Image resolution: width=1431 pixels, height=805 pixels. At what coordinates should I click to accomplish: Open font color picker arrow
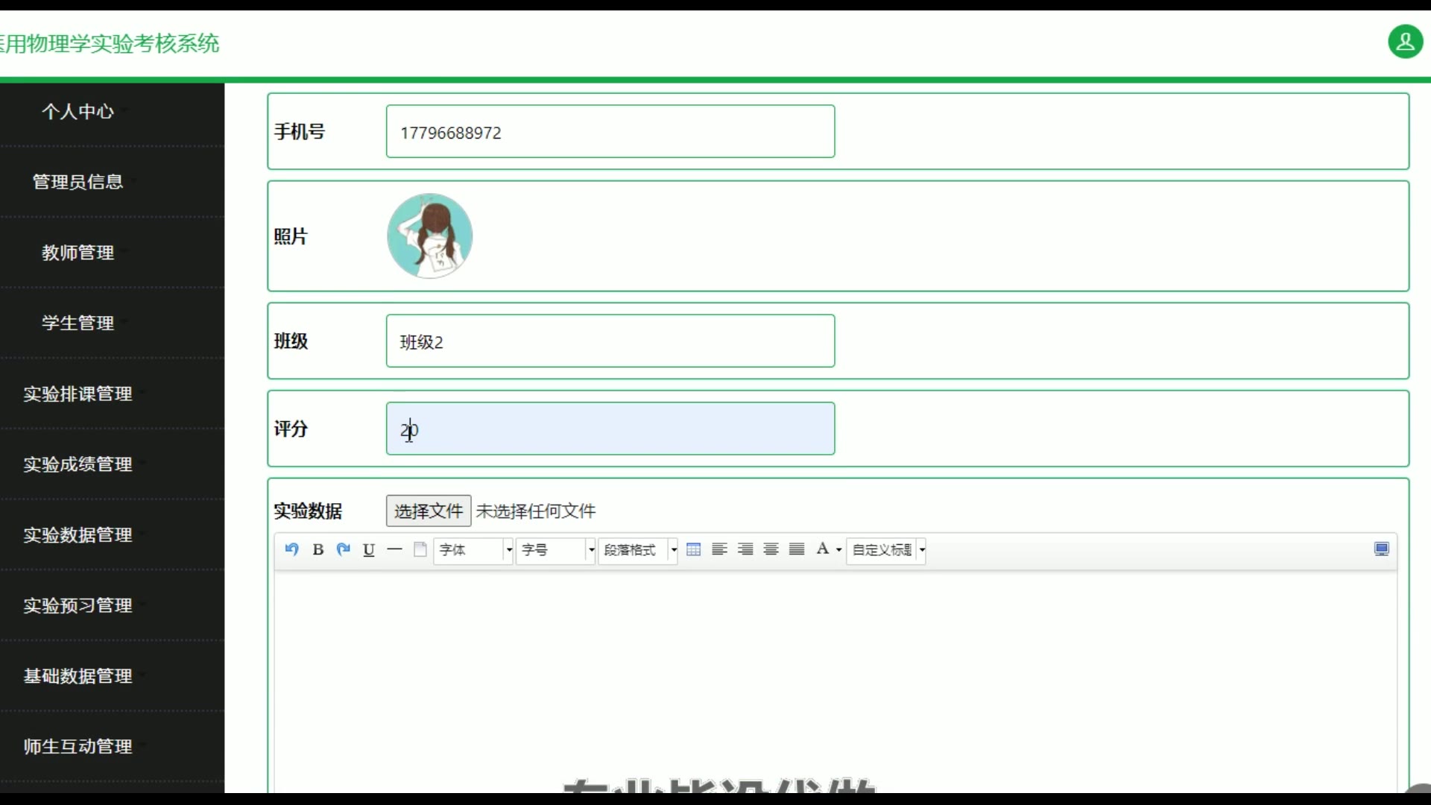click(x=839, y=550)
